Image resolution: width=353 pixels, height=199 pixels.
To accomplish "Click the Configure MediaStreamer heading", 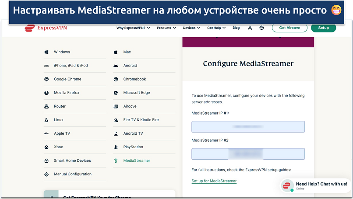I will (x=248, y=63).
